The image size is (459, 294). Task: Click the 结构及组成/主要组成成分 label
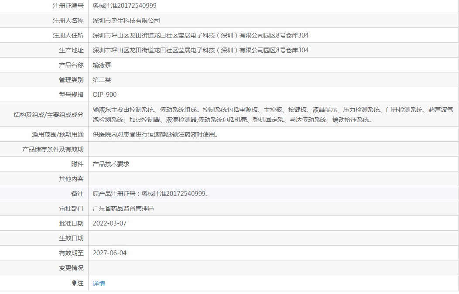click(48, 115)
